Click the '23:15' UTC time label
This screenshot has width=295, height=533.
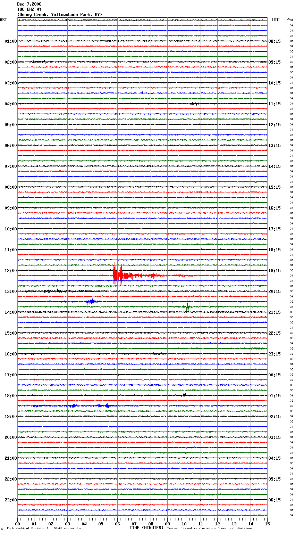tap(275, 354)
